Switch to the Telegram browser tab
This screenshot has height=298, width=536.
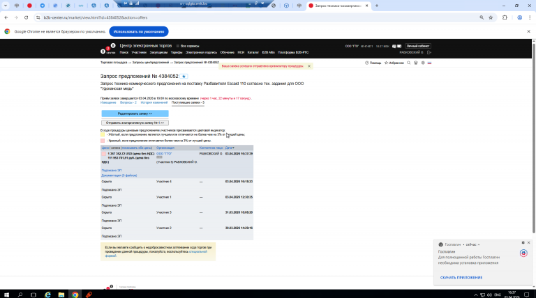[43, 6]
